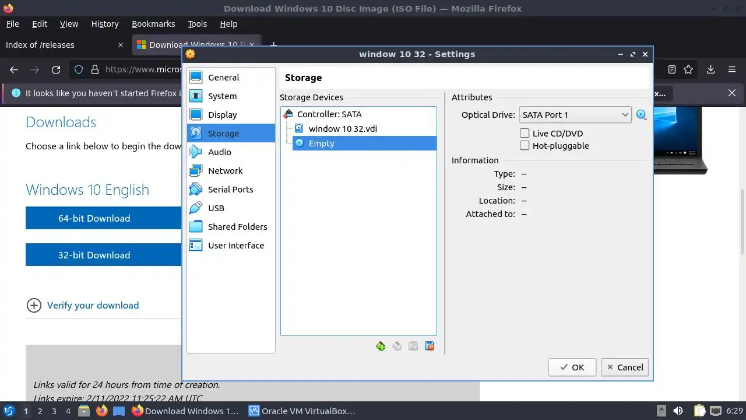Viewport: 746px width, 420px height.
Task: Open the Optical Drive SATA Port dropdown
Action: click(575, 115)
